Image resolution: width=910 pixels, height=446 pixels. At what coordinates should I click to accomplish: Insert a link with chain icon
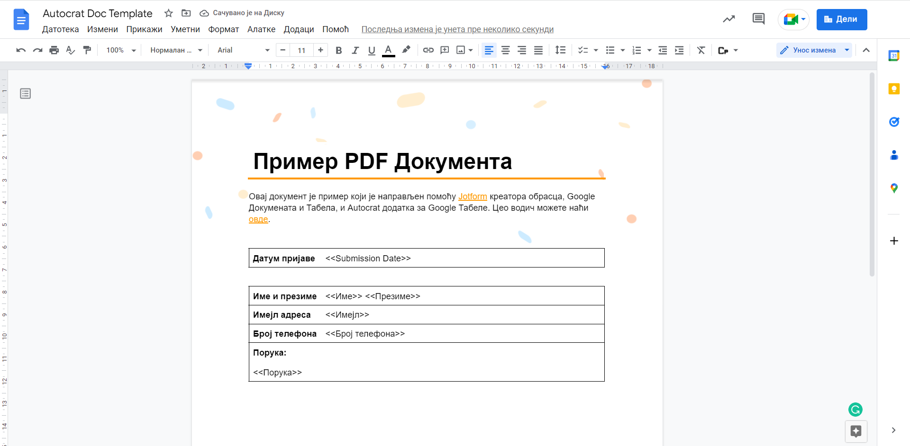pyautogui.click(x=428, y=50)
